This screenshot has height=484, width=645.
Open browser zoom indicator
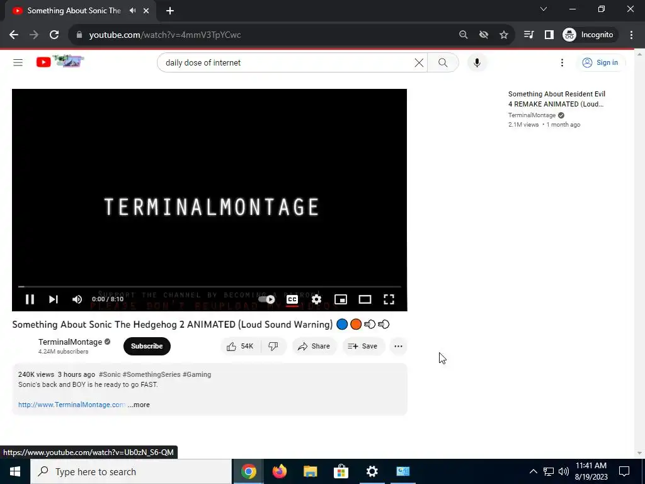[x=463, y=35]
